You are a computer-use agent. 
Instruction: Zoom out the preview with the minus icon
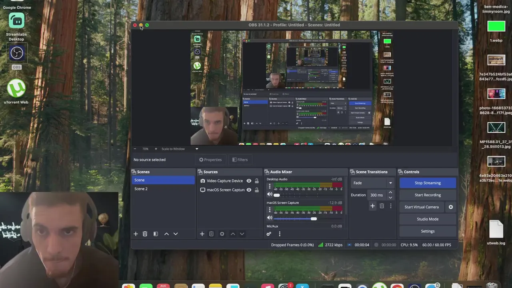coord(135,149)
